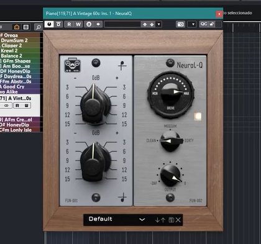Select the Orega track

click(20, 35)
